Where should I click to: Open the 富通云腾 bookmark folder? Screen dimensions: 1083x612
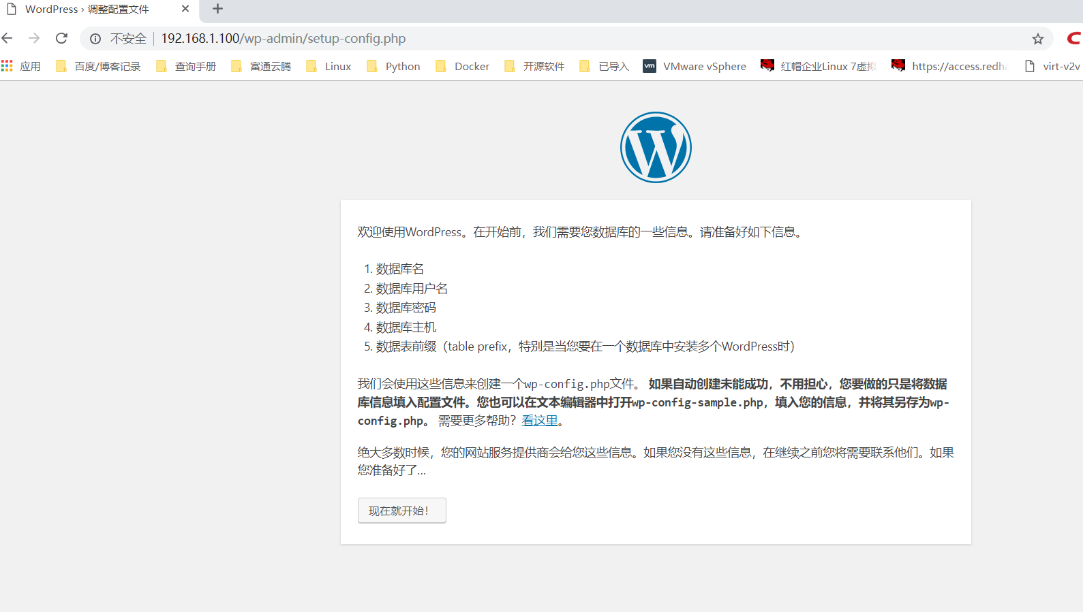[x=261, y=66]
